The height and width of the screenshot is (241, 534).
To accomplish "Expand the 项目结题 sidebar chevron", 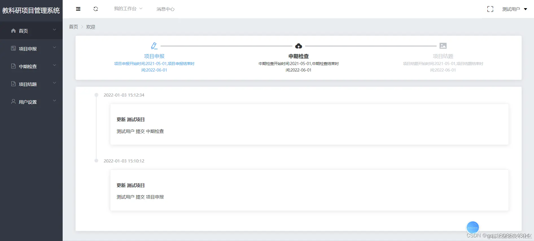I will tap(54, 83).
